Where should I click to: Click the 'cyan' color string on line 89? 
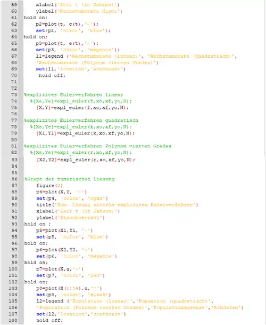point(97,199)
